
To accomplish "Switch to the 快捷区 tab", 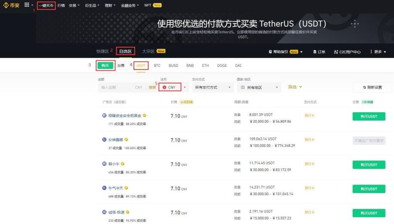I will 102,51.
